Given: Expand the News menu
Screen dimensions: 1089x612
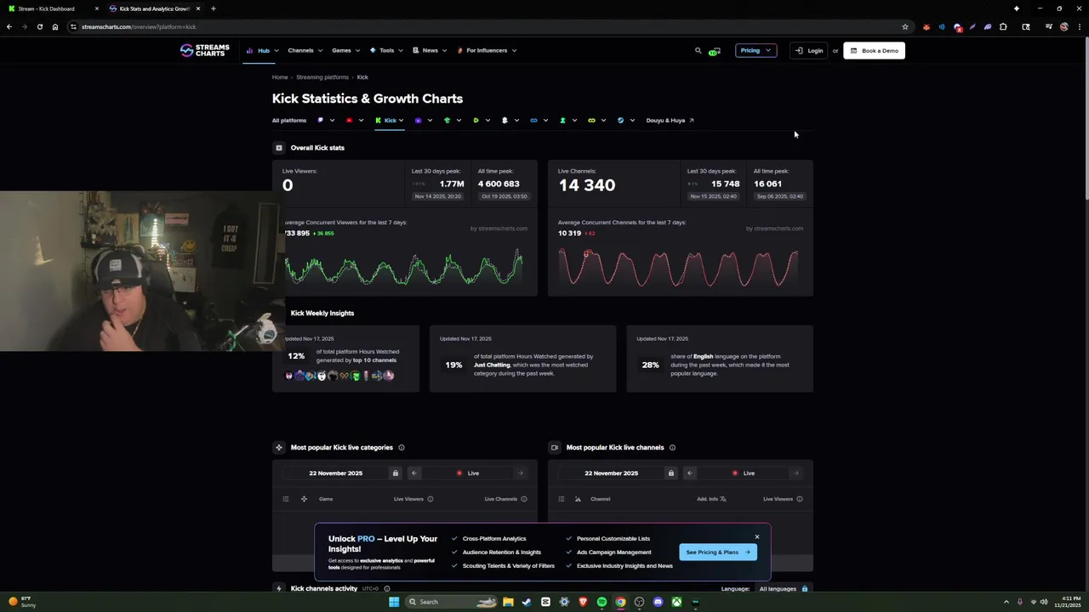Looking at the screenshot, I should (x=430, y=50).
